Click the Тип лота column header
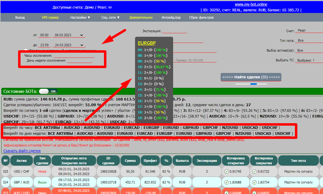Image resolution: width=323 pixels, height=194 pixels. 298,160
